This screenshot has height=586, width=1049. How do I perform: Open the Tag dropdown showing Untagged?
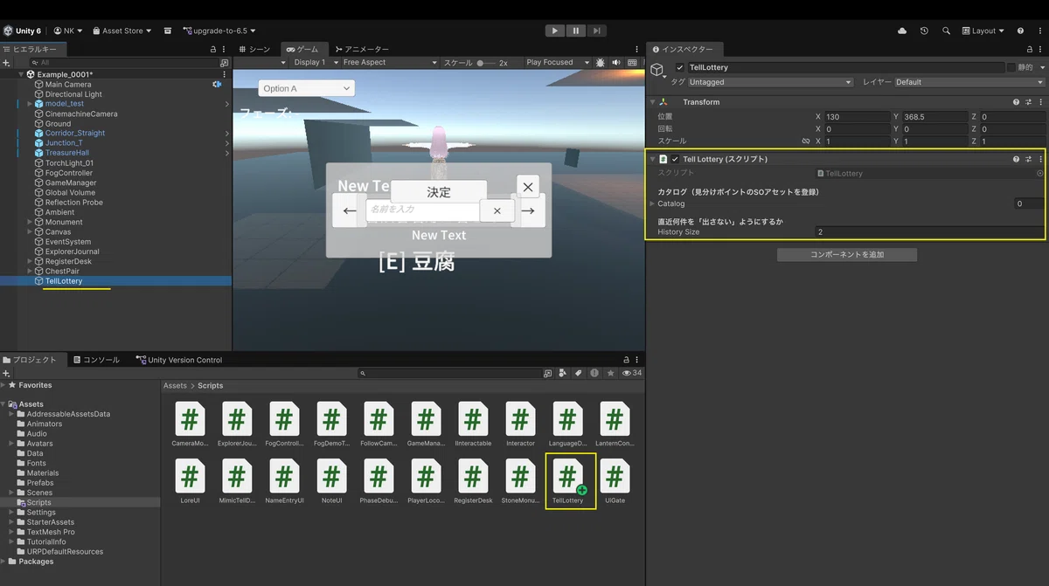coord(770,82)
